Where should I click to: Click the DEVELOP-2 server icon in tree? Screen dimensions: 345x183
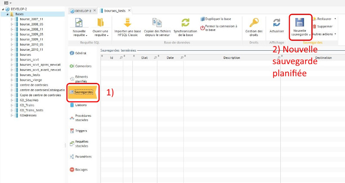click(7, 9)
